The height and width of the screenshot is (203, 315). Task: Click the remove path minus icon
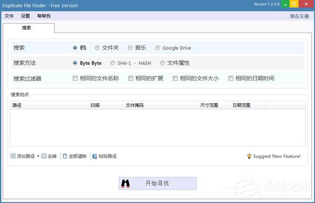[44, 156]
